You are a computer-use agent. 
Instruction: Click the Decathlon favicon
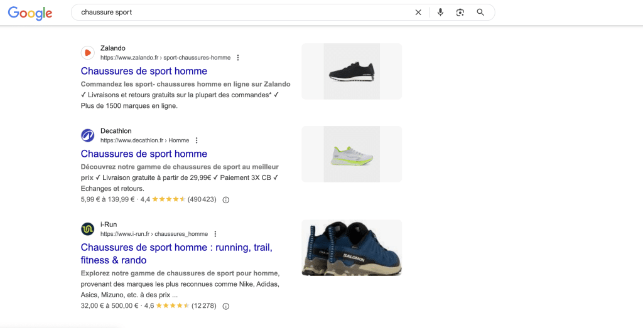click(x=87, y=135)
